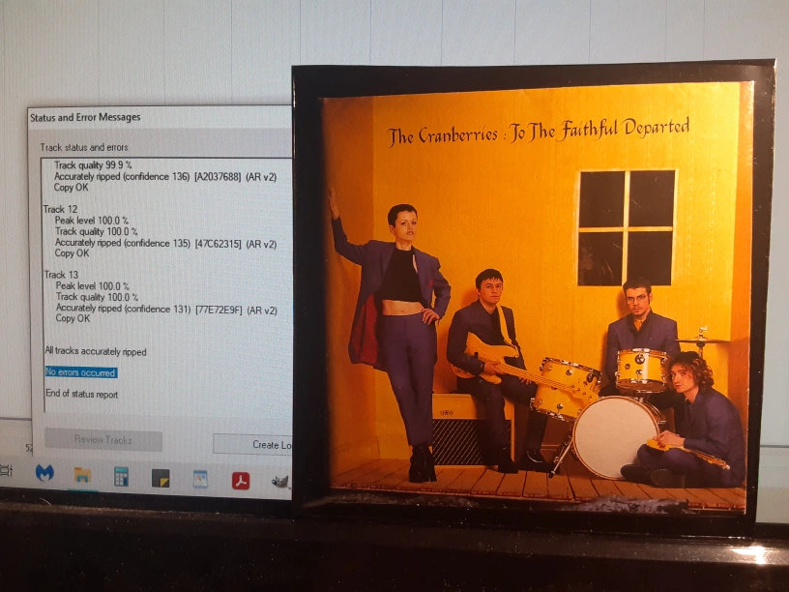Click 'Track quality 99.9 %' line

pyautogui.click(x=93, y=165)
